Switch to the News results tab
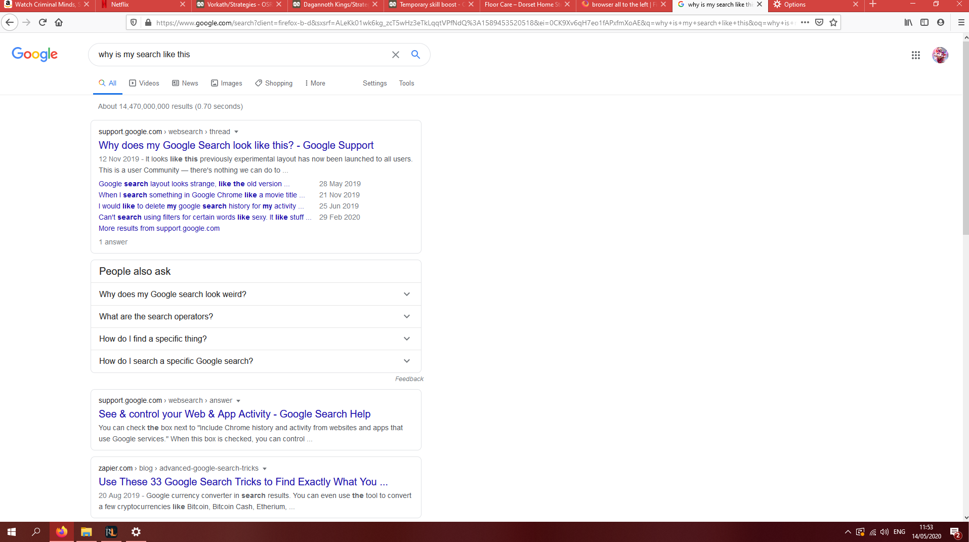969x542 pixels. pyautogui.click(x=185, y=83)
